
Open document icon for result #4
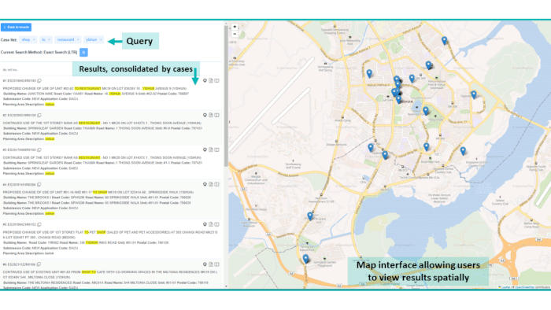click(x=211, y=184)
